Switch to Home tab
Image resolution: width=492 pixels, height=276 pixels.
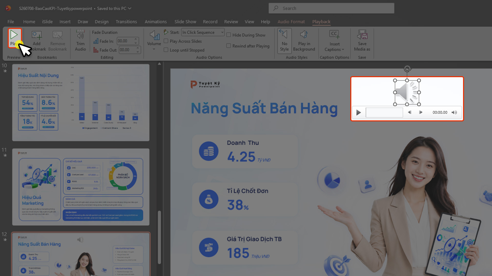click(29, 22)
